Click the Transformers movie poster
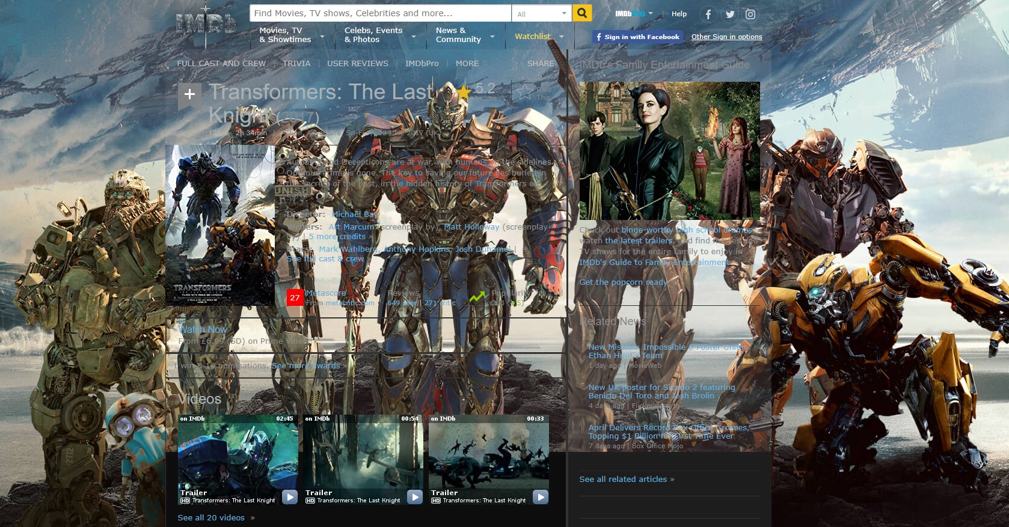 coord(220,225)
